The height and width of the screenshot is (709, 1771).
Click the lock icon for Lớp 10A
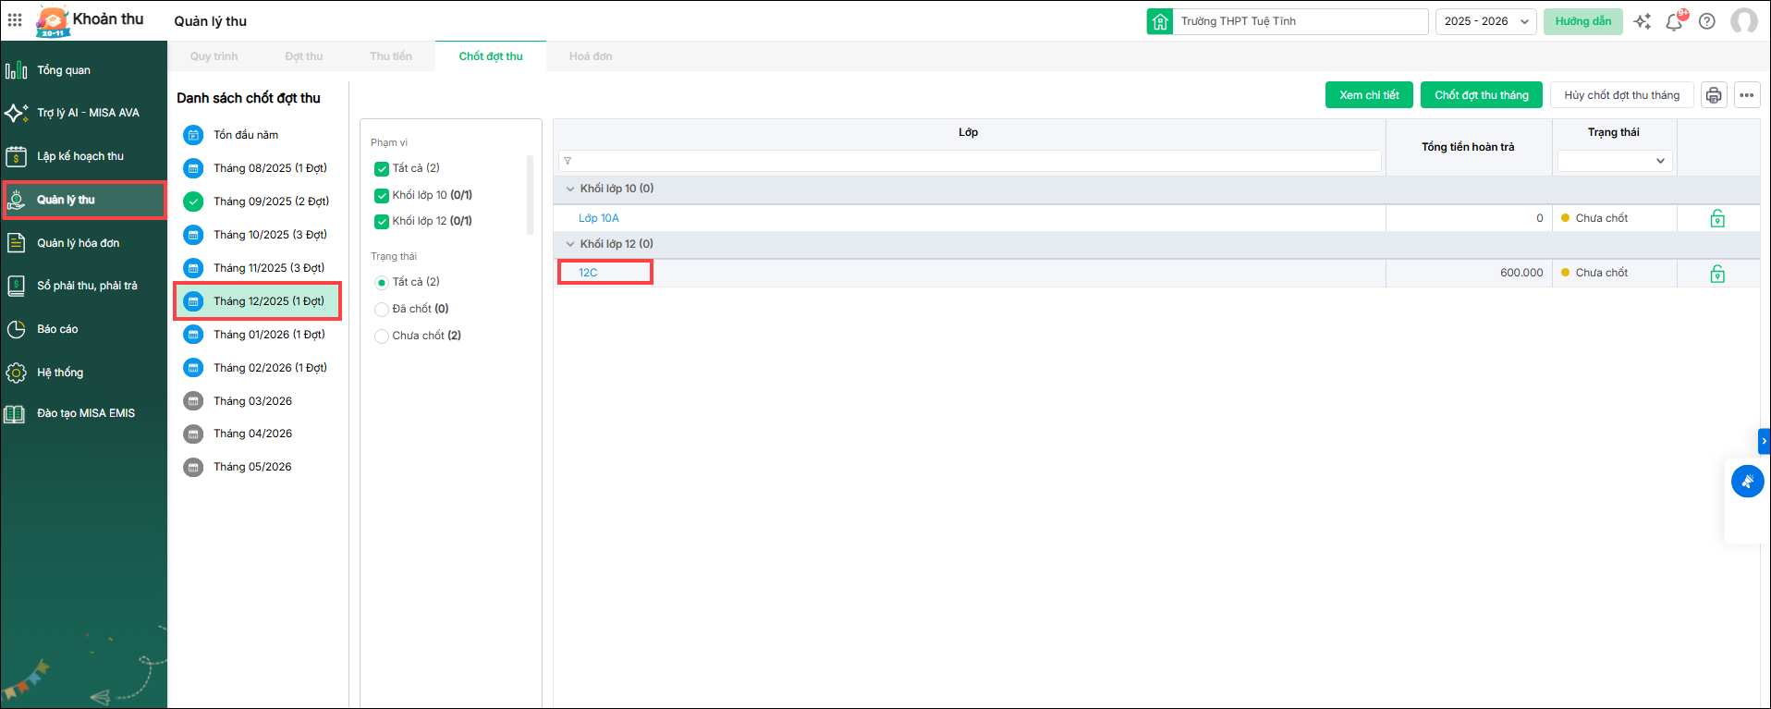[1717, 219]
